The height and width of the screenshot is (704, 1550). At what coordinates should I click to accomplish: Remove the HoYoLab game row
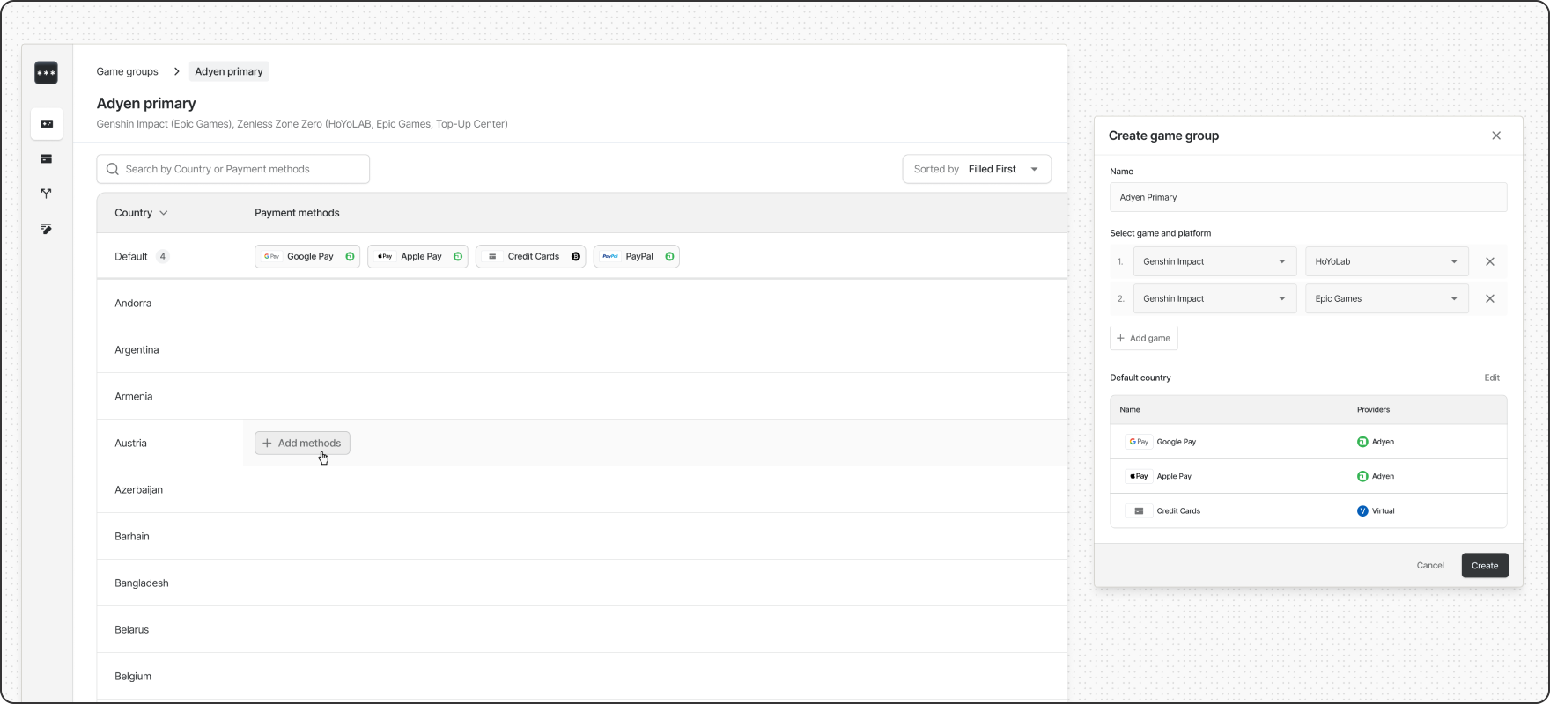[1490, 261]
